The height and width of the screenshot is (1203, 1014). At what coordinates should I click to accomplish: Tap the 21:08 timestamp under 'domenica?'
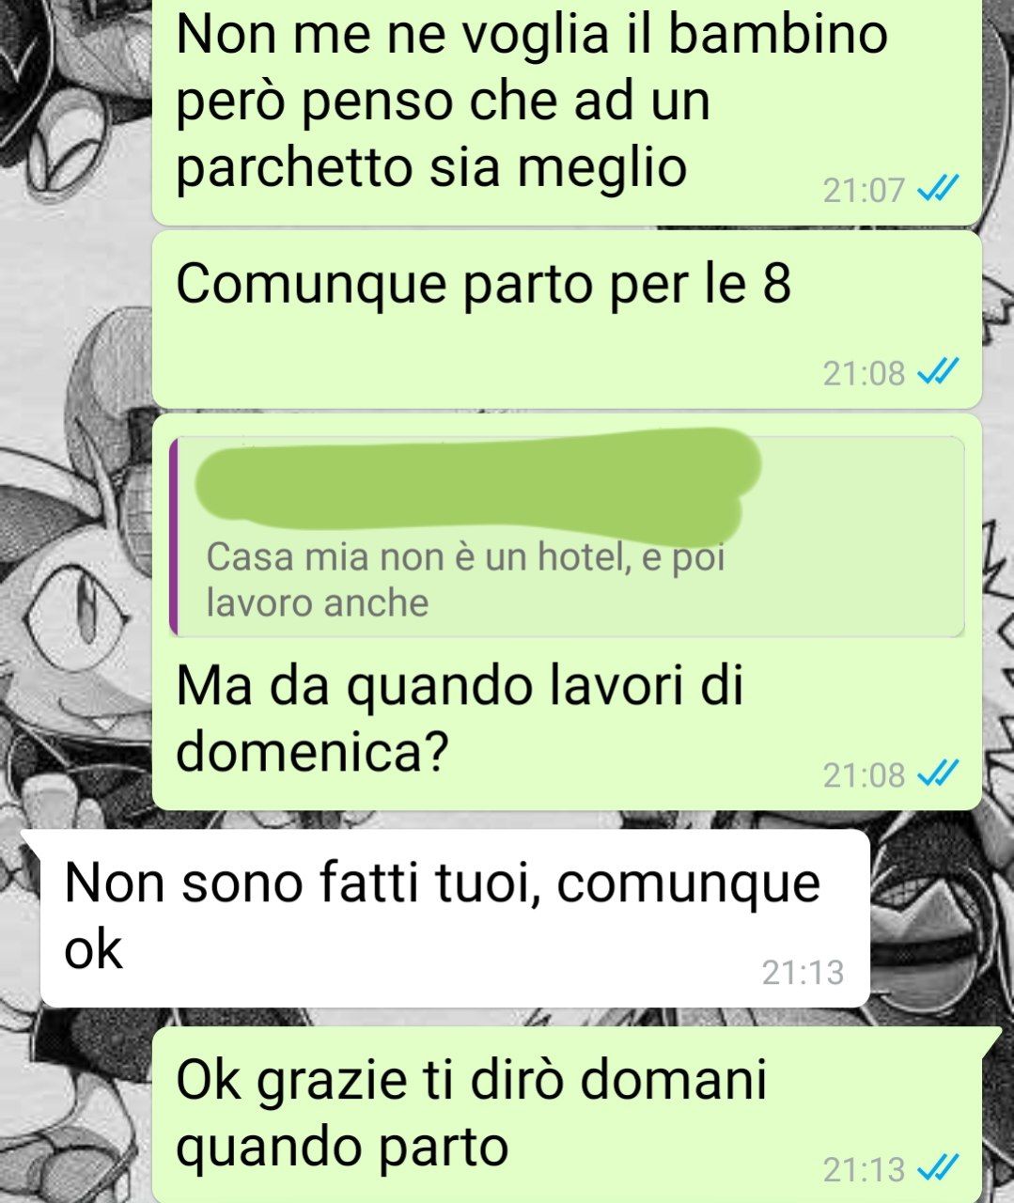click(864, 775)
